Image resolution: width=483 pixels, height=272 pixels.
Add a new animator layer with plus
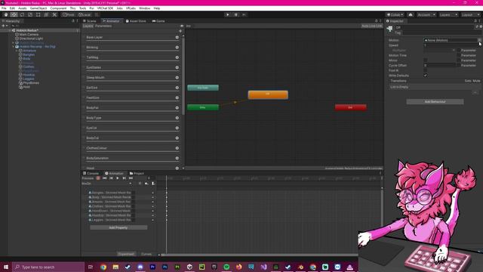[x=180, y=31]
